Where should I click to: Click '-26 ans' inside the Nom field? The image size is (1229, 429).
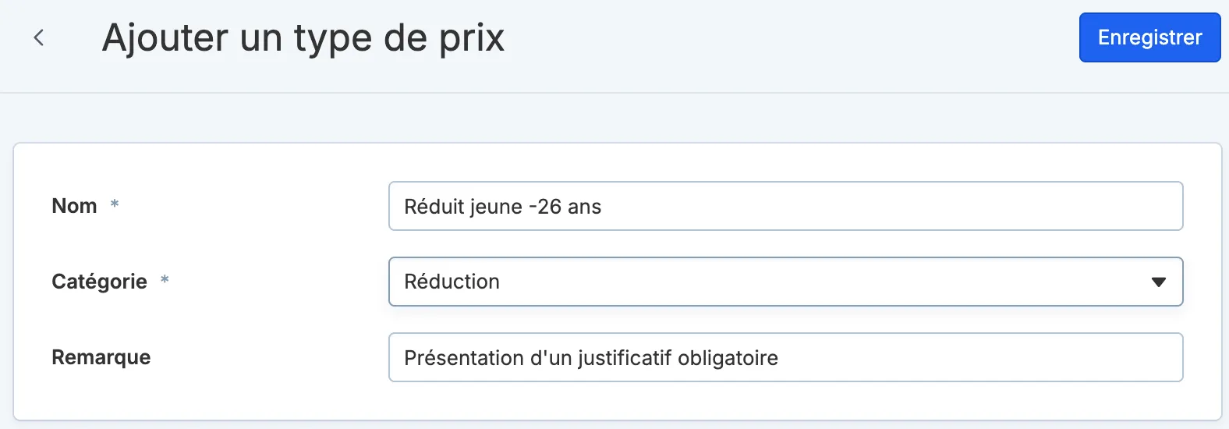coord(565,206)
